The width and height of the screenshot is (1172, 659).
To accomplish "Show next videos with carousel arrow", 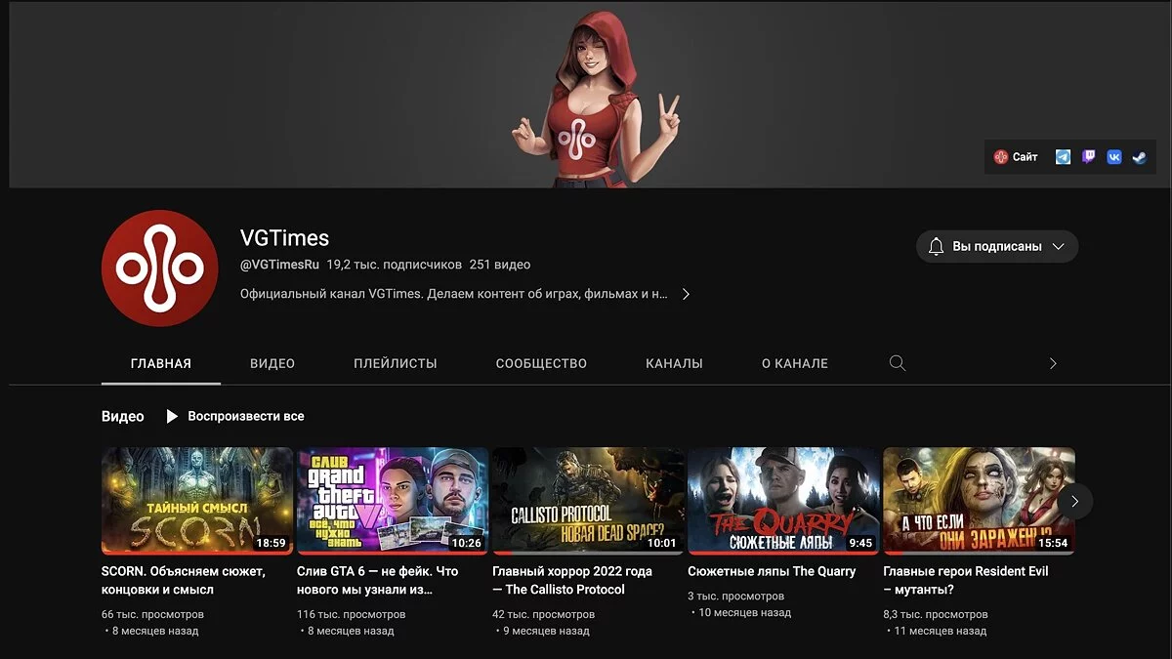I will click(x=1074, y=501).
